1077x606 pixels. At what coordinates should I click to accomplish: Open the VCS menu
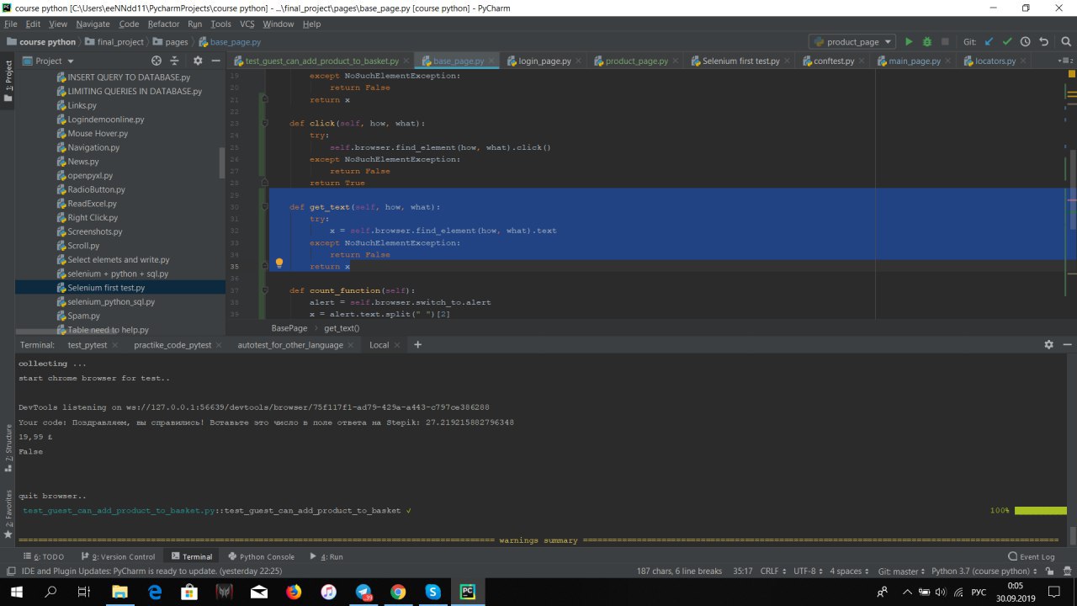(x=247, y=24)
